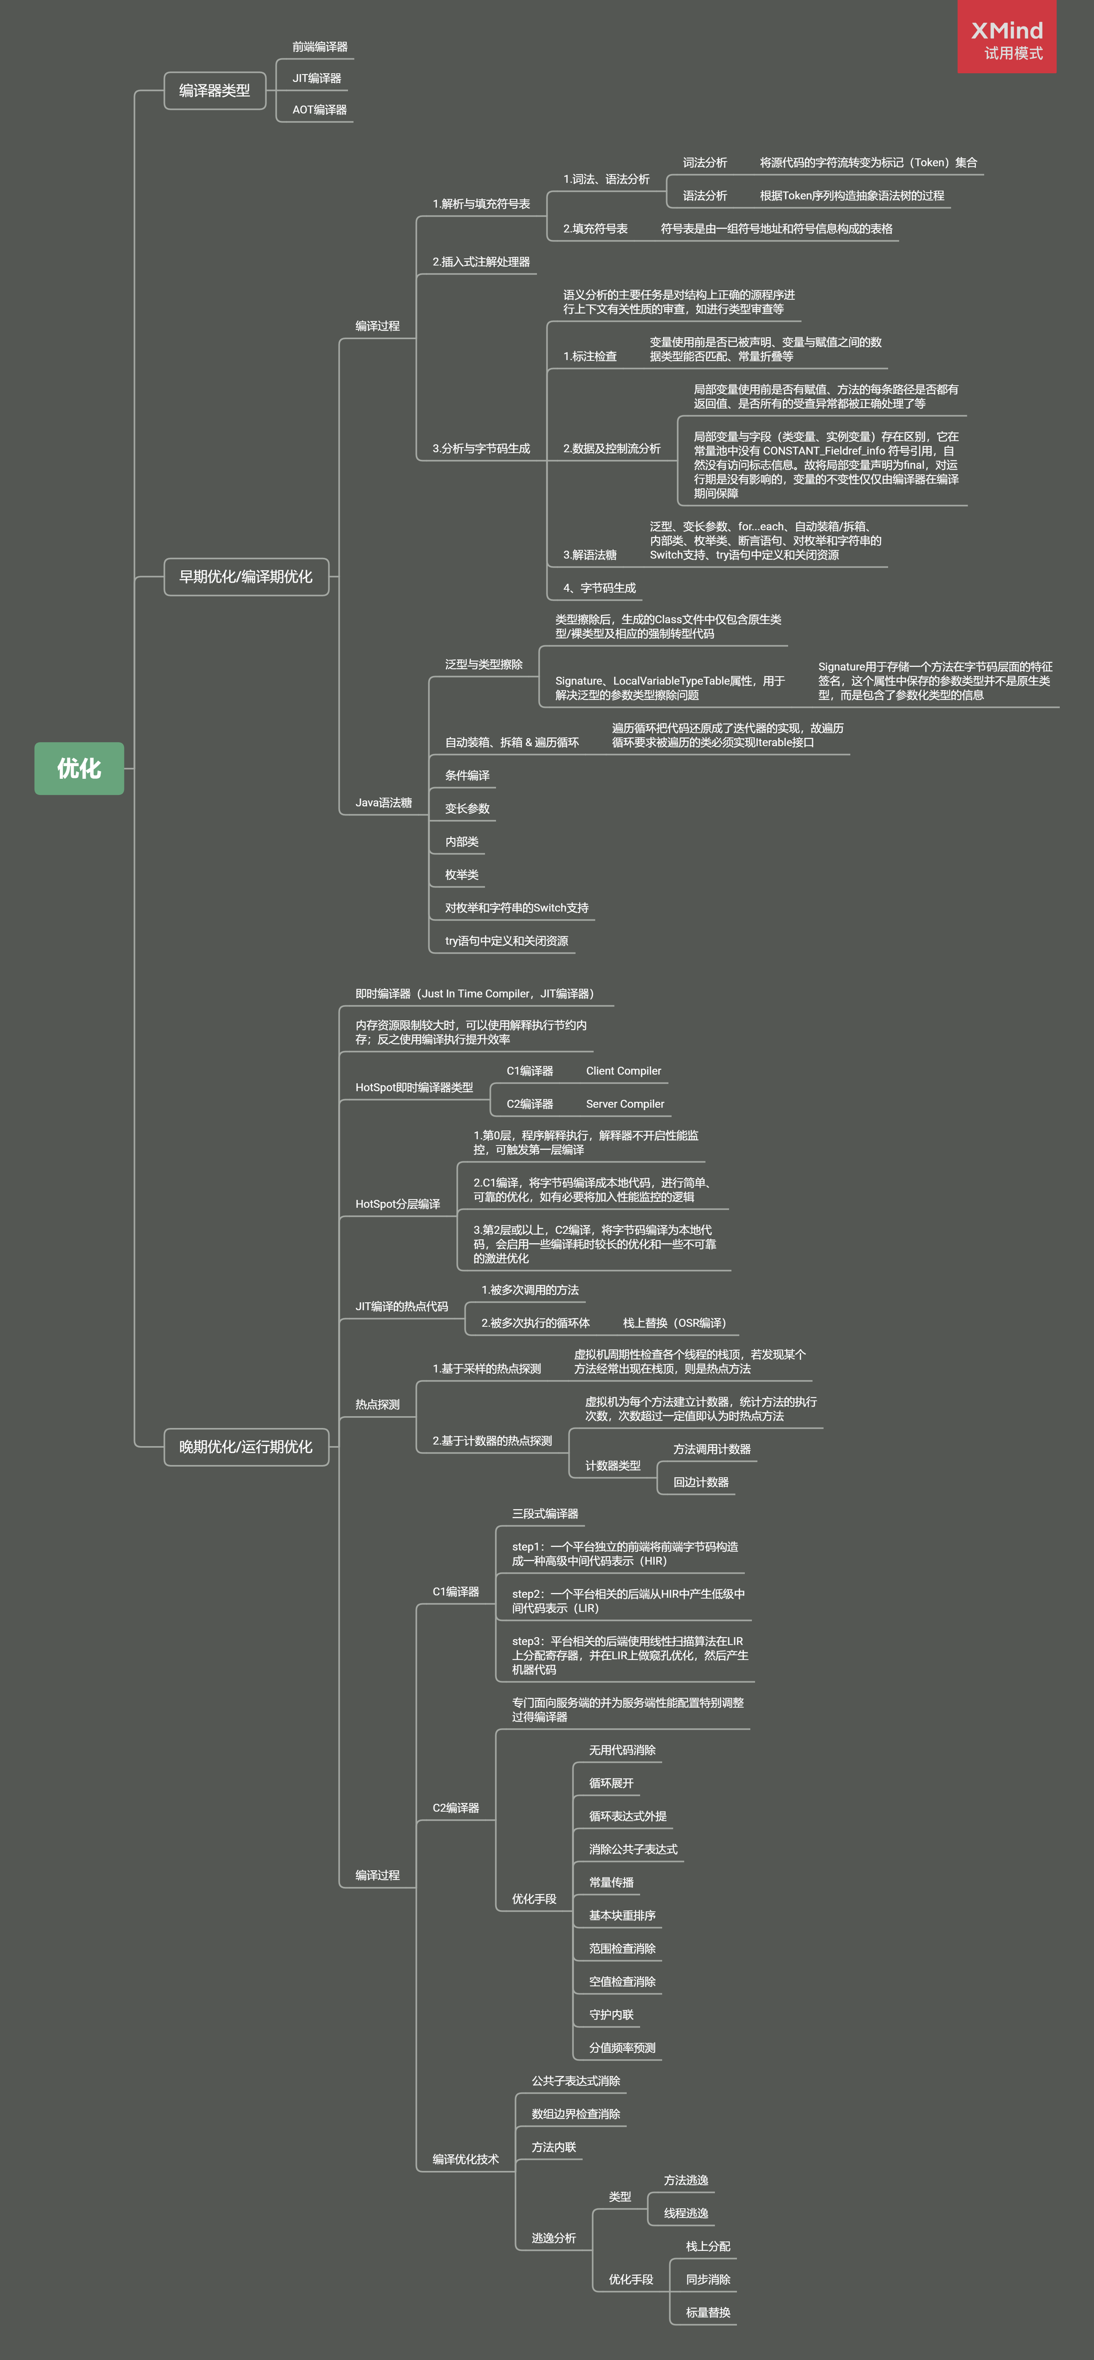Select the 计数器类型 topic
This screenshot has width=1094, height=2360.
(613, 1465)
